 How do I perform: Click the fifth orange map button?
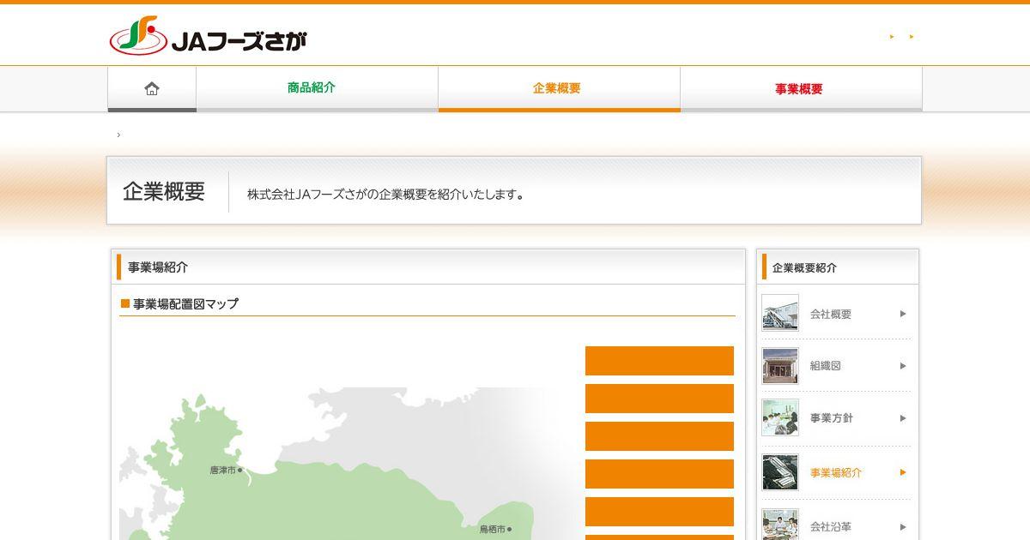[x=659, y=512]
